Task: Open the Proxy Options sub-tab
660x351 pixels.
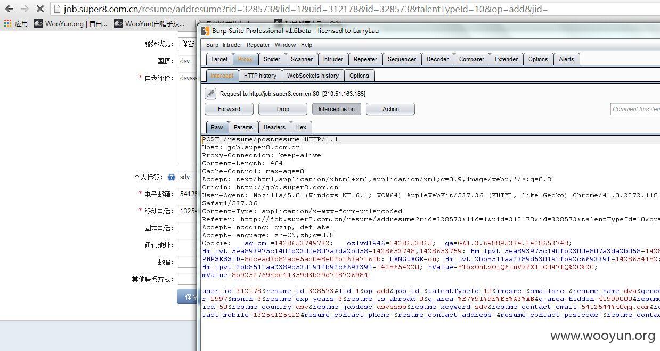Action: coord(359,76)
